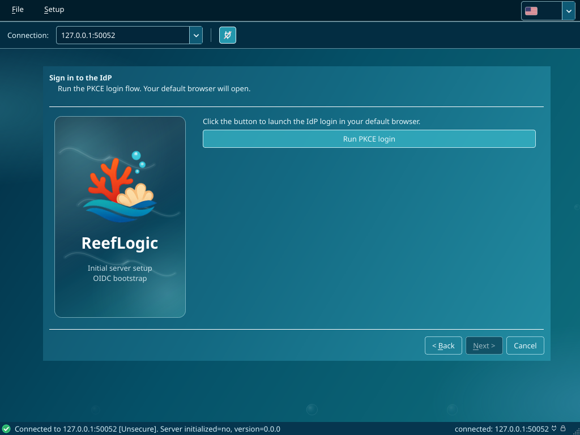Open the File menu
This screenshot has width=580, height=435.
coord(18,10)
